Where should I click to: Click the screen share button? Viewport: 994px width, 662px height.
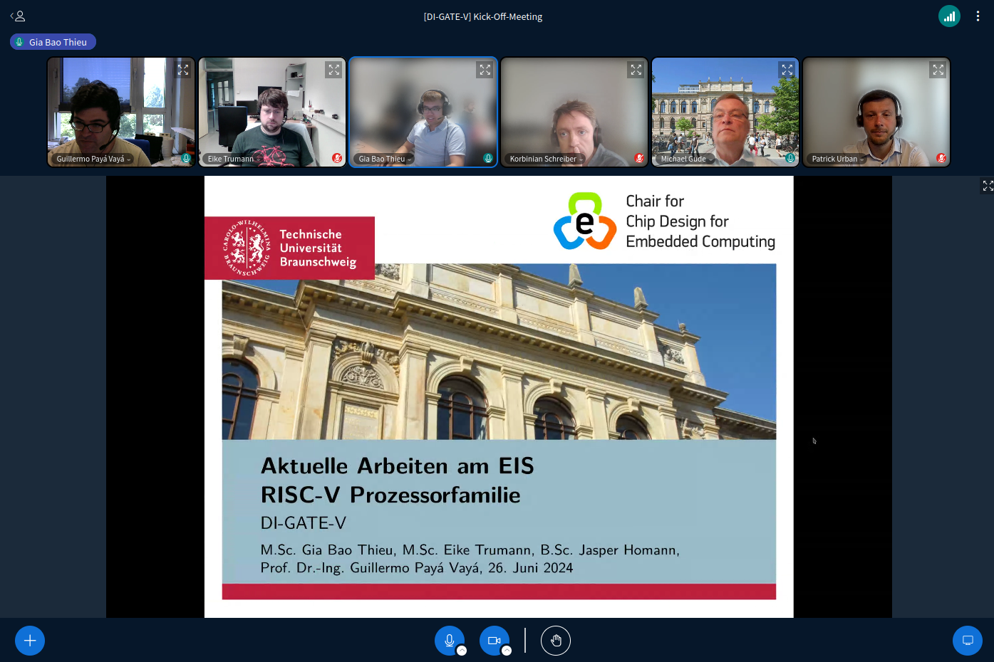[x=968, y=641]
